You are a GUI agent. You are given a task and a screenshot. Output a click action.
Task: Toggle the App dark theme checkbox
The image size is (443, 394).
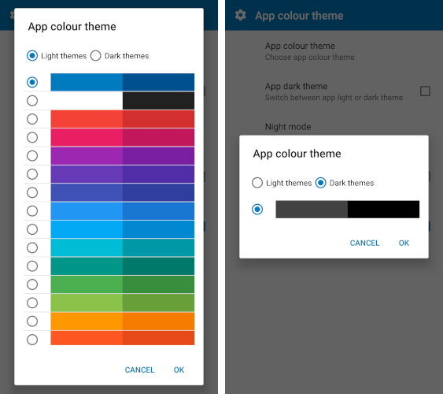point(425,91)
